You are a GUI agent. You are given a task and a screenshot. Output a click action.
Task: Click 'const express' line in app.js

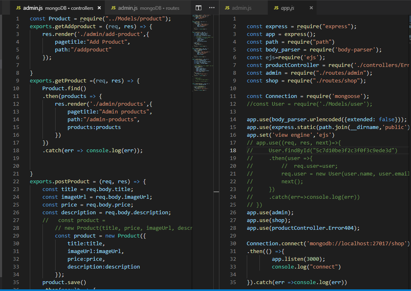click(302, 27)
